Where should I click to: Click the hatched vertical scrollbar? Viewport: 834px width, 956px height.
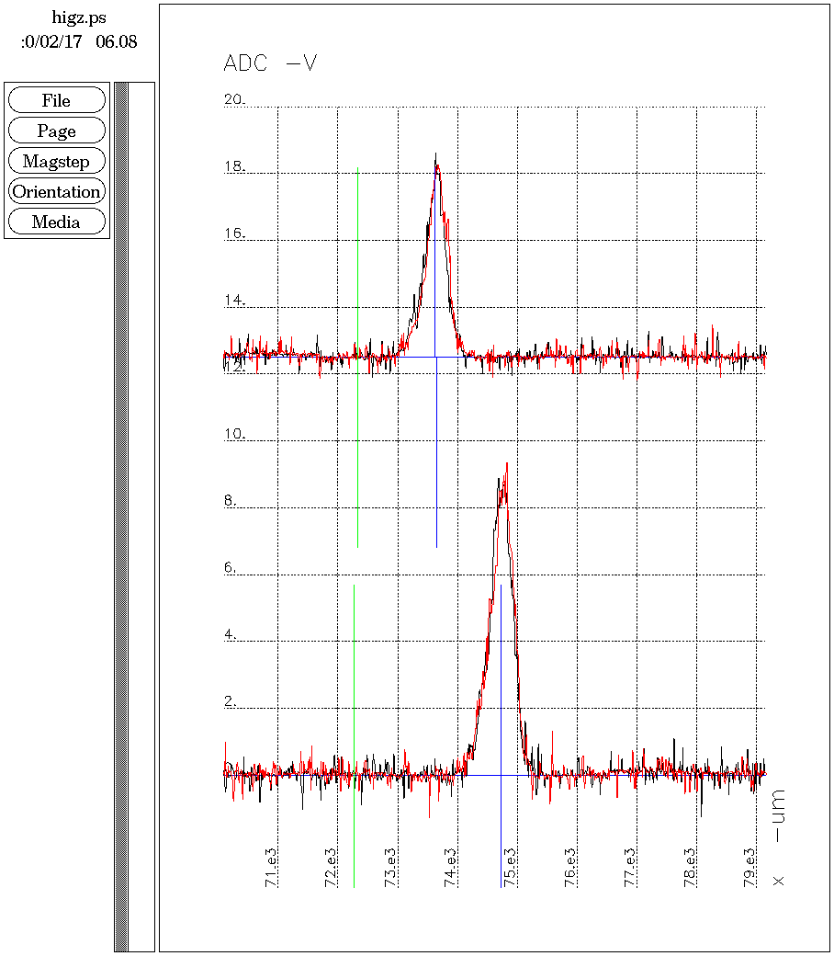click(x=120, y=515)
